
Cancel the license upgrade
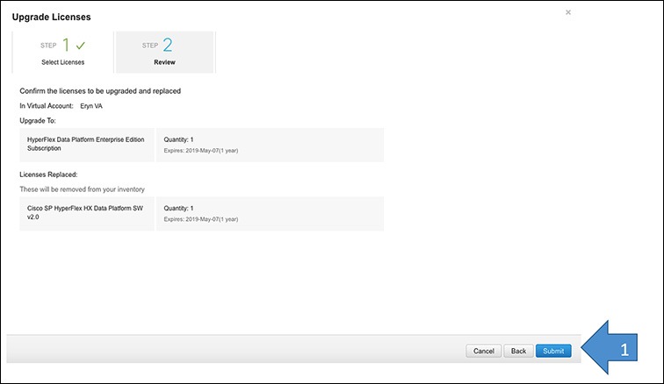tap(484, 351)
